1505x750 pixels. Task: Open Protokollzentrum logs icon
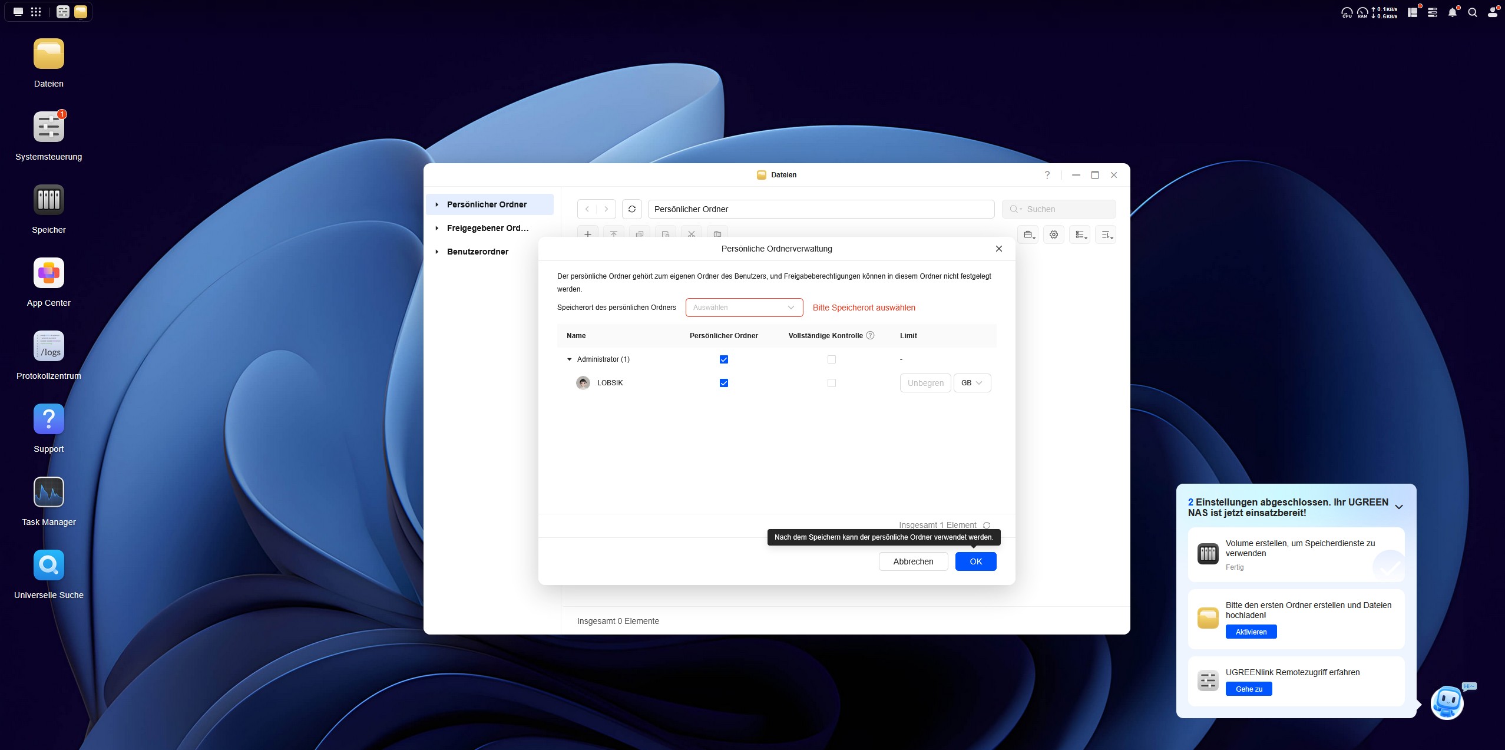point(48,346)
